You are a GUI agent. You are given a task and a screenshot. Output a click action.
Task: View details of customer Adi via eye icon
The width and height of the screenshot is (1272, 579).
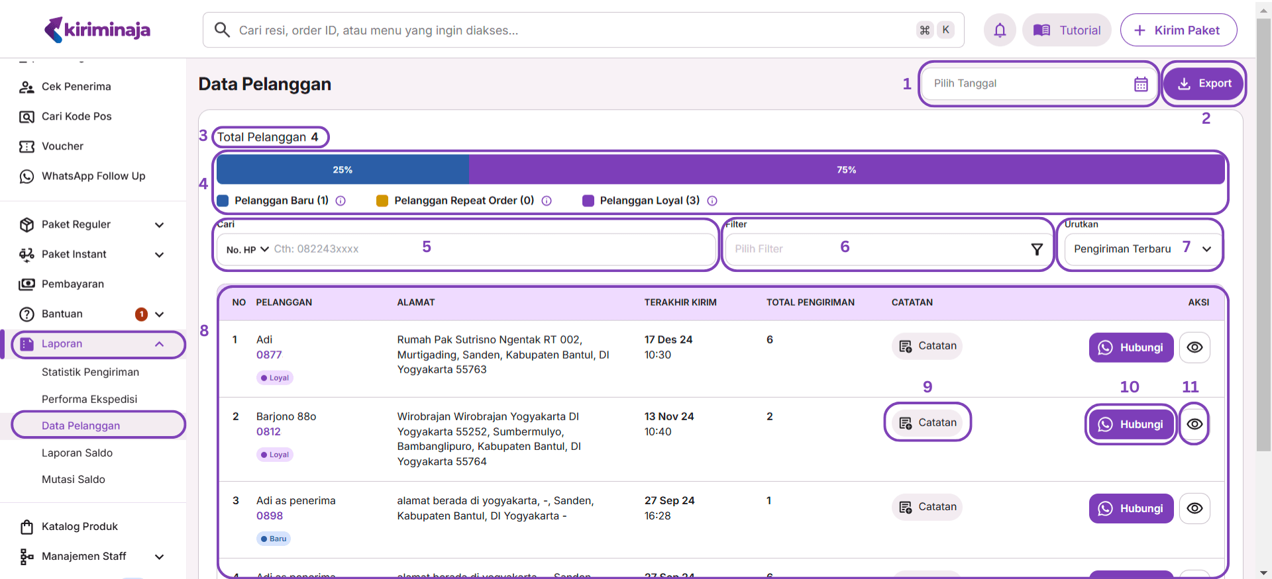(1194, 348)
